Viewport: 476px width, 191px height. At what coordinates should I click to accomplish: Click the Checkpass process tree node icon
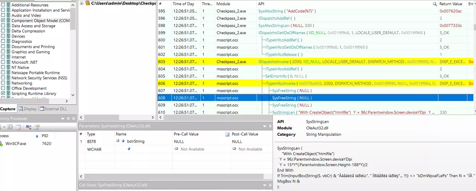[x=87, y=3]
